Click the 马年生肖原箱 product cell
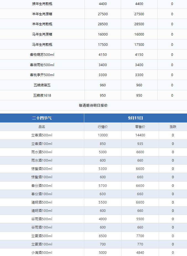 coord(42,34)
